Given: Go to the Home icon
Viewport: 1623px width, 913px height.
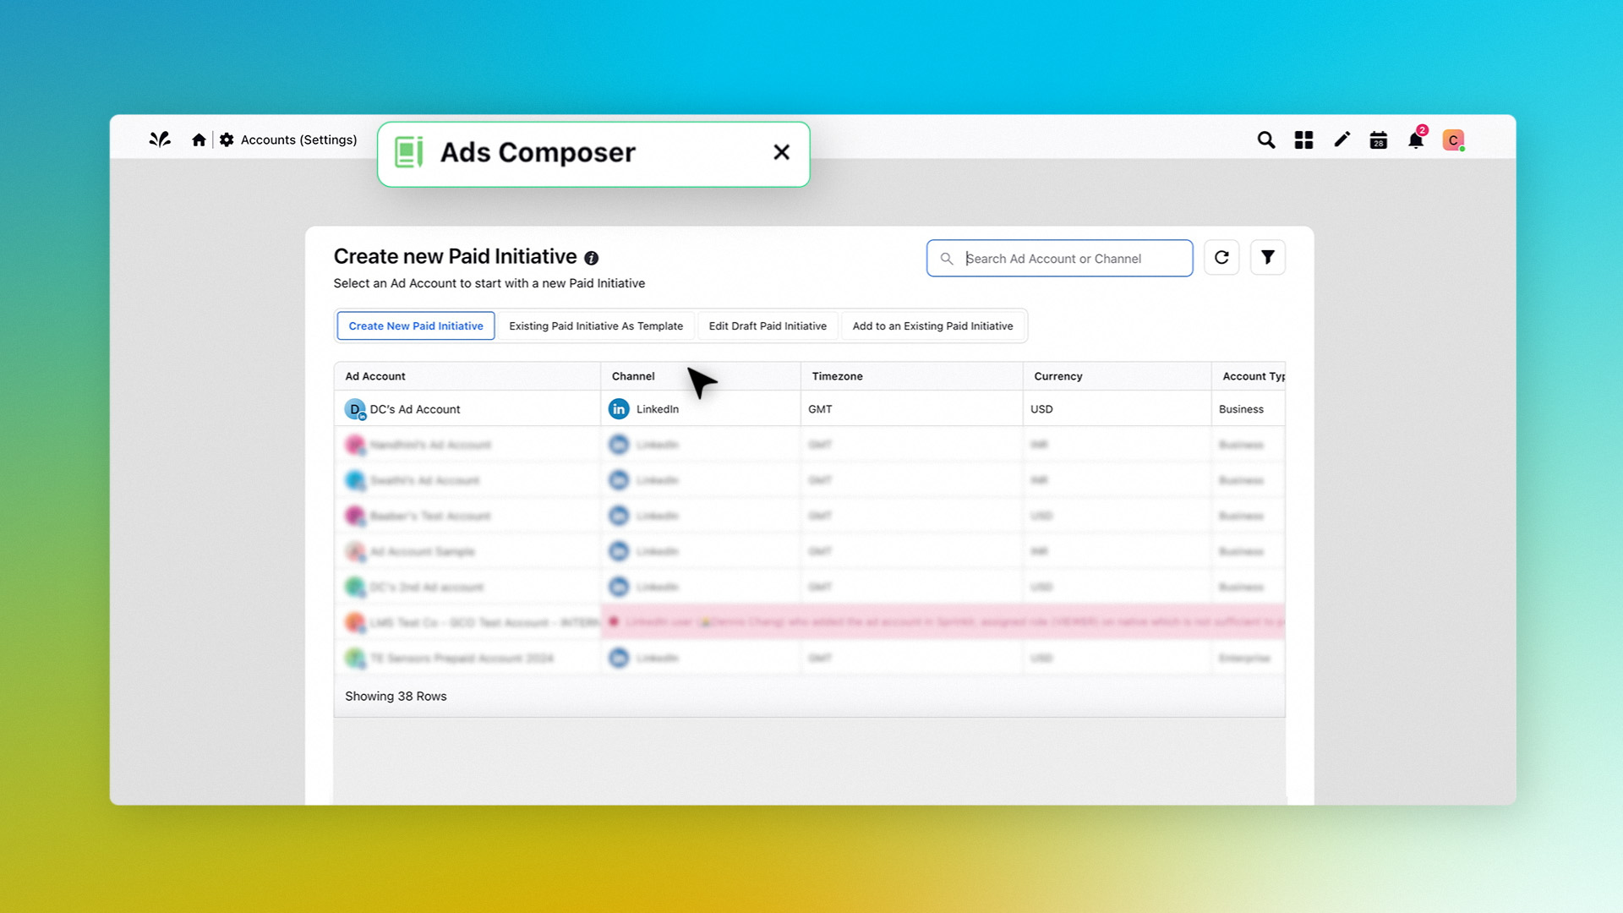Looking at the screenshot, I should [x=199, y=139].
